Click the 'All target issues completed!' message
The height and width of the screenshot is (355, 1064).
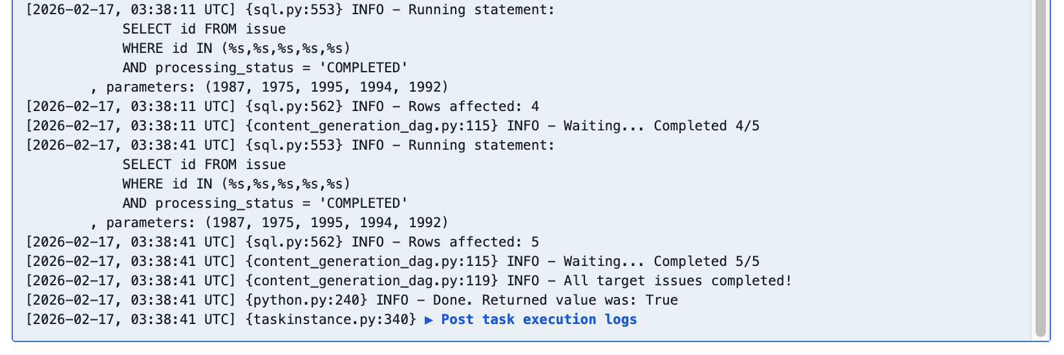677,281
